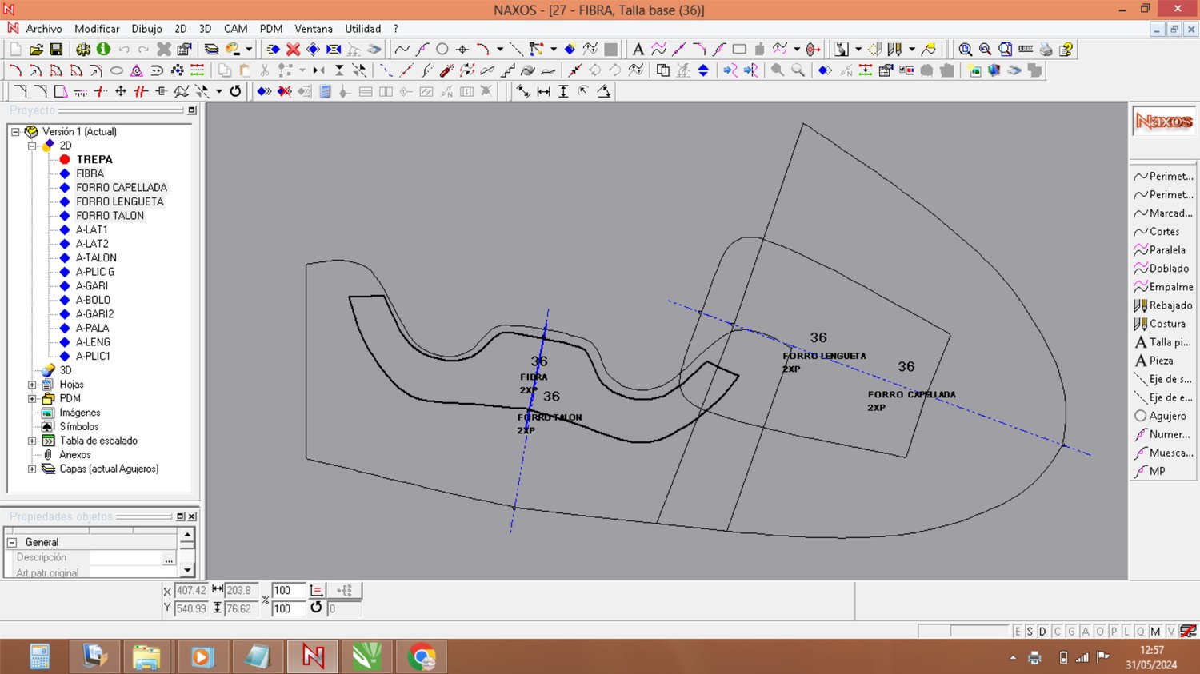The height and width of the screenshot is (674, 1200).
Task: Click the Agujero tool in right panel
Action: tap(1167, 416)
